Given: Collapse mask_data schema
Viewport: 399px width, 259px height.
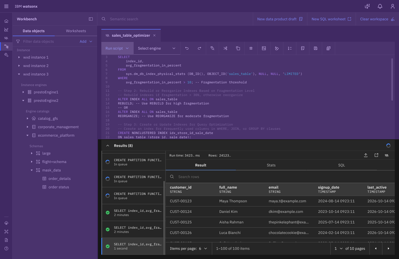Looking at the screenshot, I should click(32, 170).
